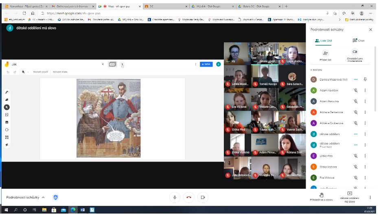Mute Eliška Vozická's microphone
The height and width of the screenshot is (216, 383).
point(356,167)
